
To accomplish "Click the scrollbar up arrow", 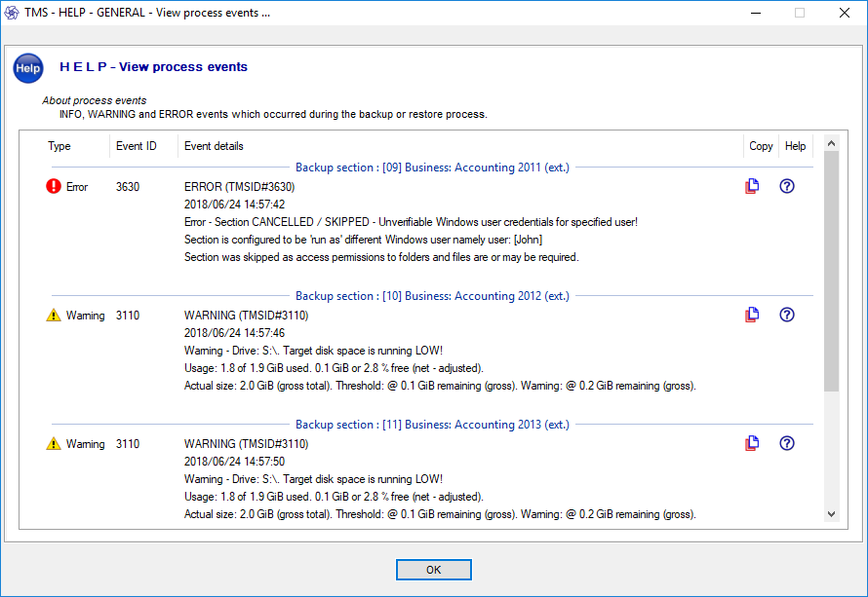I will tap(831, 143).
